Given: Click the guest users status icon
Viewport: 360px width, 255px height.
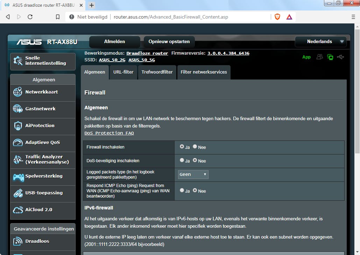Looking at the screenshot, I should [319, 57].
